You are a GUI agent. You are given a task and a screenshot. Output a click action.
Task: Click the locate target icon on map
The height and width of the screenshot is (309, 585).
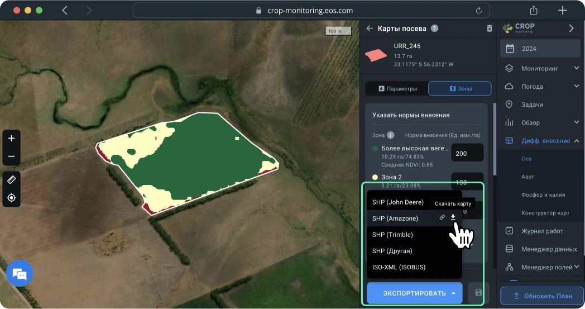coord(11,198)
